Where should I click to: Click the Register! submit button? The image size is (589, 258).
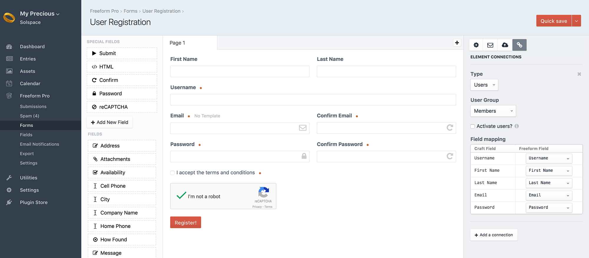point(186,223)
